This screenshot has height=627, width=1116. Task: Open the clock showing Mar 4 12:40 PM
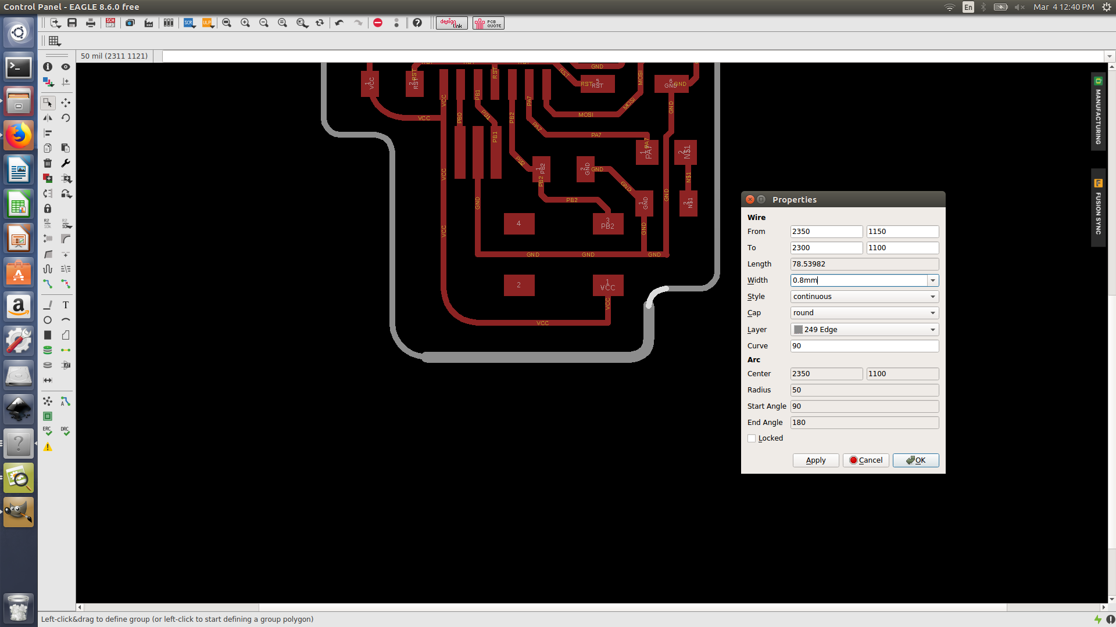1064,7
